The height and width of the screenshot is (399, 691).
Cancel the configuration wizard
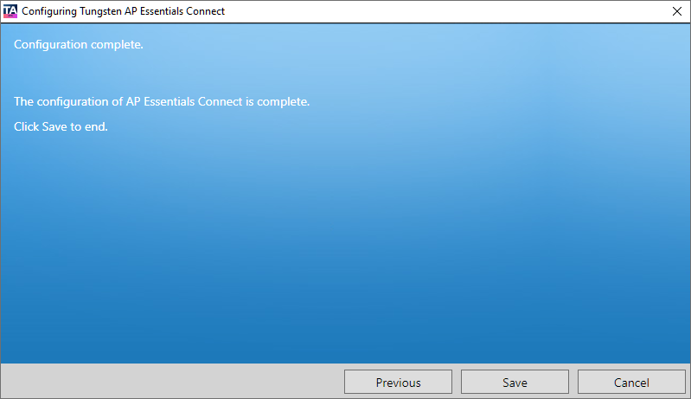[x=631, y=382]
